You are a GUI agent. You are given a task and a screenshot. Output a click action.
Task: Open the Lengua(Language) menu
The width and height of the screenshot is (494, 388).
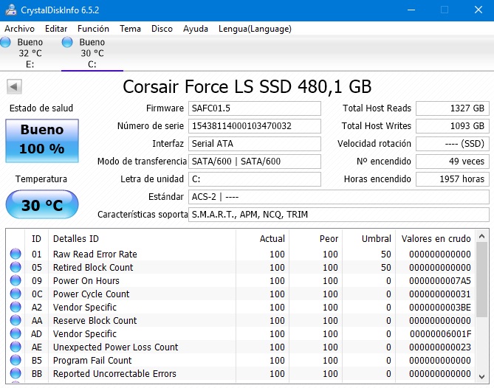(255, 29)
